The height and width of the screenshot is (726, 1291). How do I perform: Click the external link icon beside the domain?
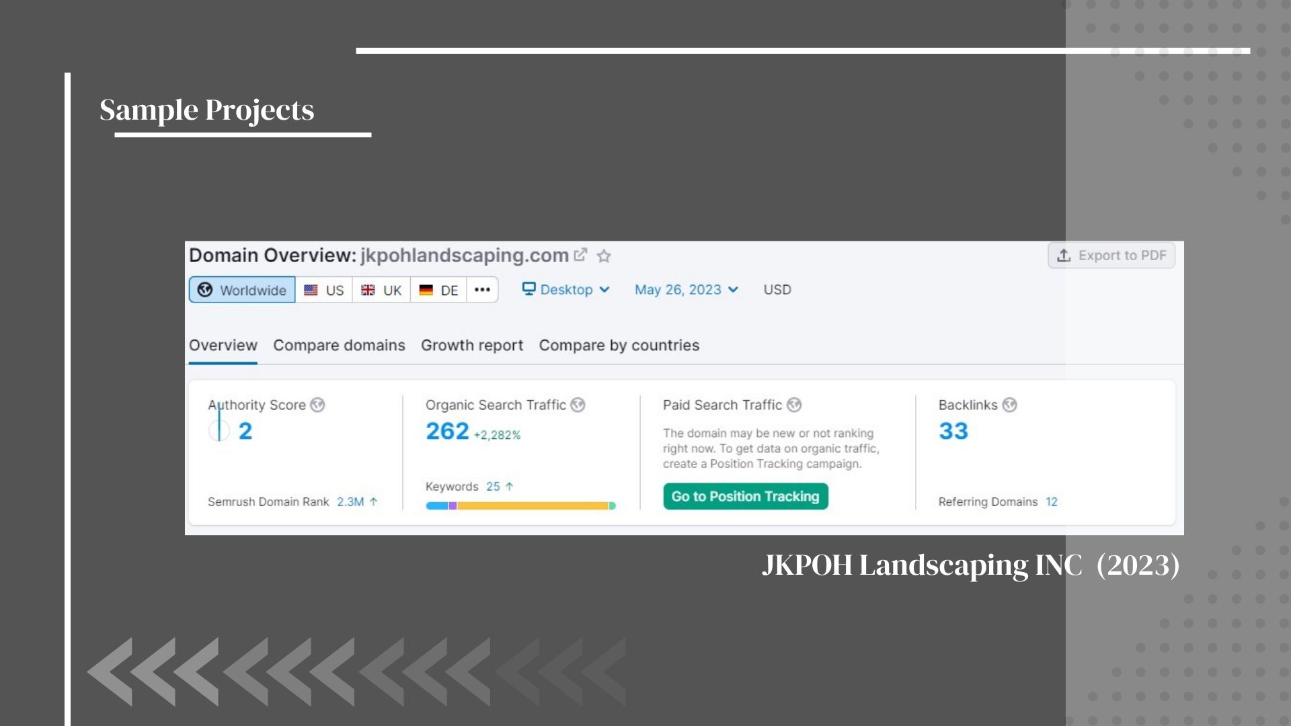pos(580,255)
